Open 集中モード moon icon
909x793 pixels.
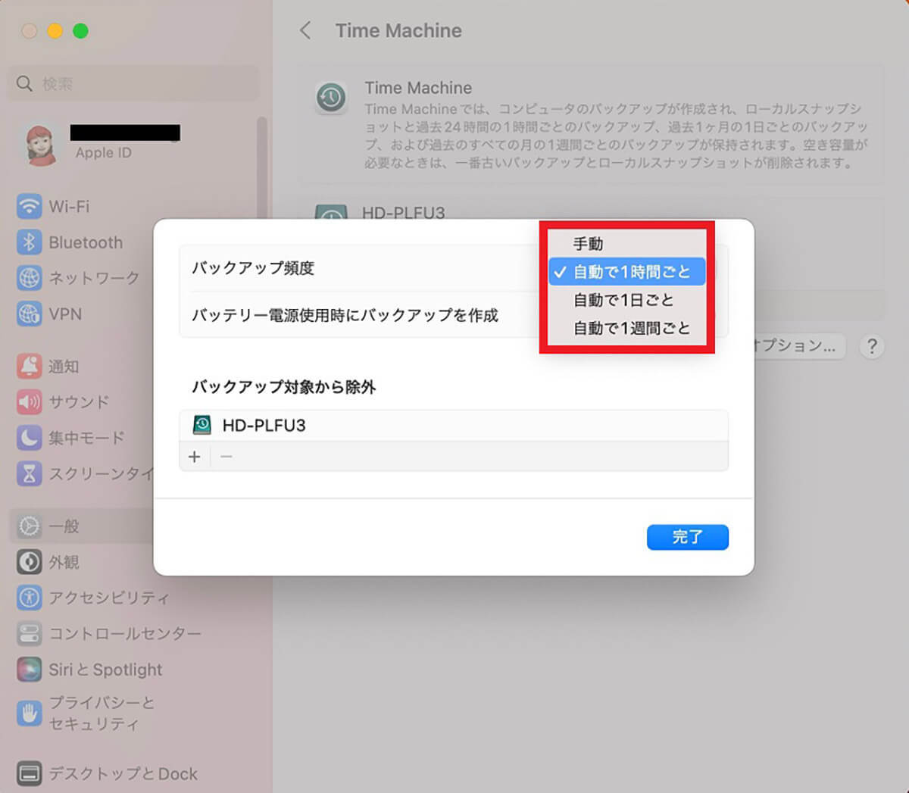click(x=29, y=438)
